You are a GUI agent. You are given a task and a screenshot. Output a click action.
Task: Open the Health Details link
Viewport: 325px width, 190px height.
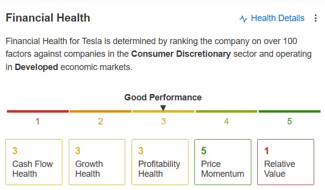pos(277,18)
